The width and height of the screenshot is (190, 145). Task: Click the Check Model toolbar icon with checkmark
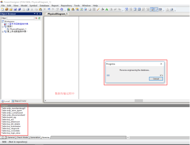[x=85, y=9]
